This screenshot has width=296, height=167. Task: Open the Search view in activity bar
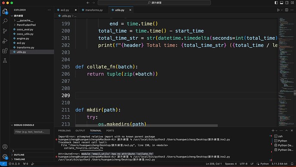pyautogui.click(x=5, y=21)
